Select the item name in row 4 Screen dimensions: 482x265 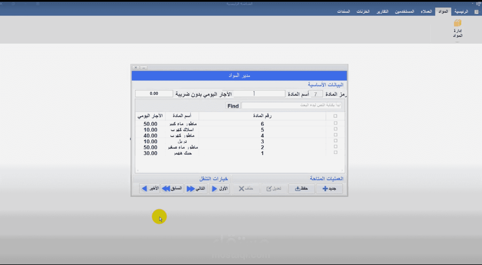pyautogui.click(x=182, y=136)
